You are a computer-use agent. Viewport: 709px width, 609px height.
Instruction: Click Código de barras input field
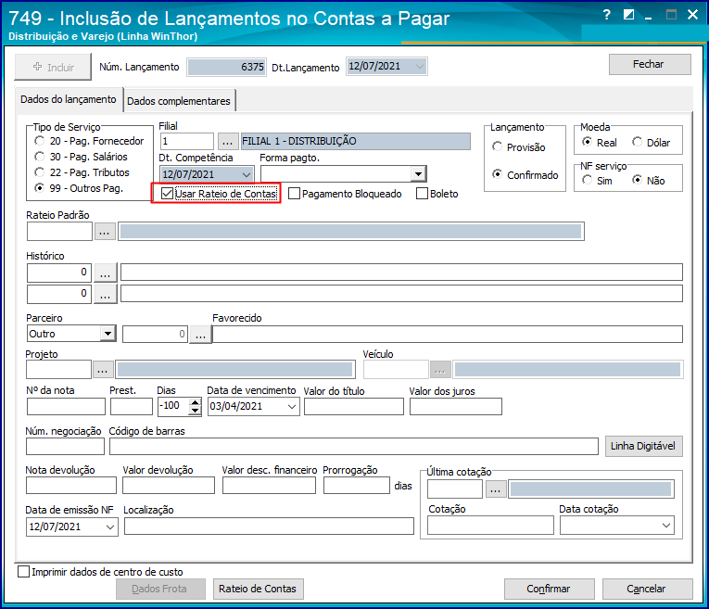[x=354, y=446]
